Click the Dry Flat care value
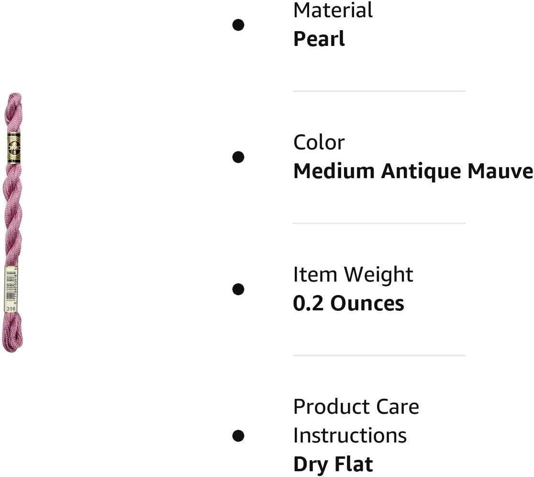Viewport: 534px width, 477px height. (x=333, y=464)
